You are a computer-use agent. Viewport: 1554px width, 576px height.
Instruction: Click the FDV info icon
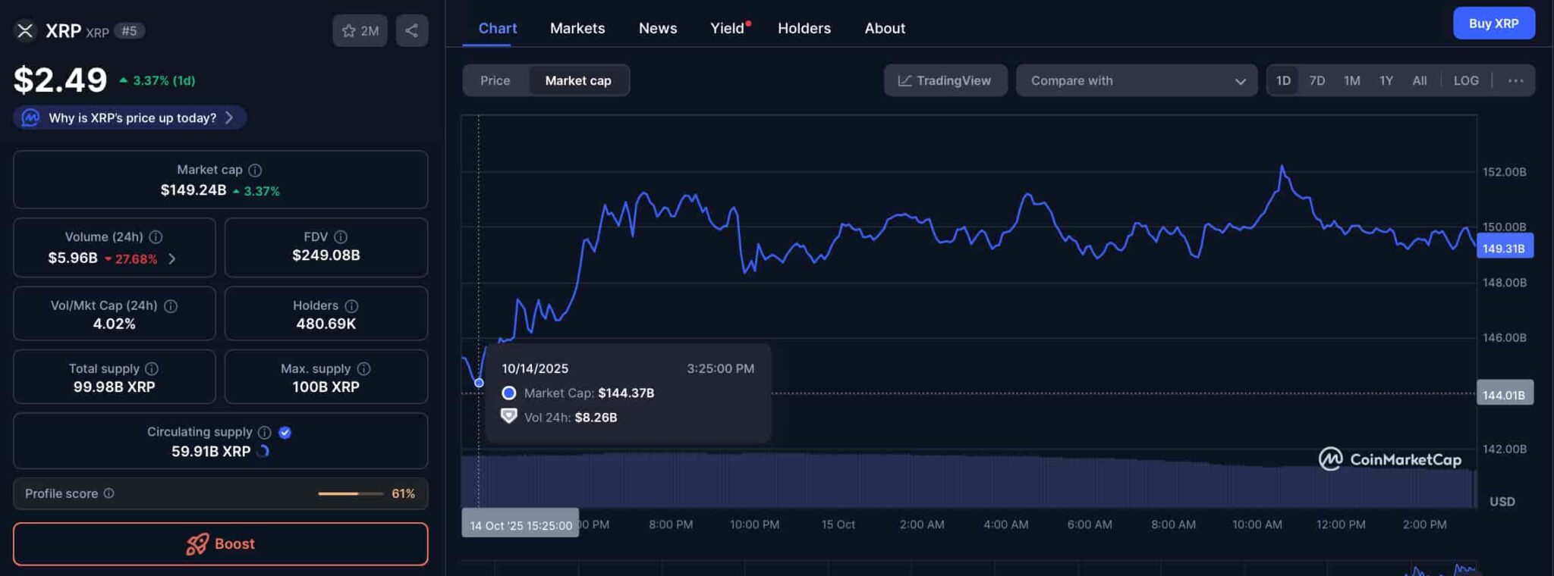click(341, 237)
